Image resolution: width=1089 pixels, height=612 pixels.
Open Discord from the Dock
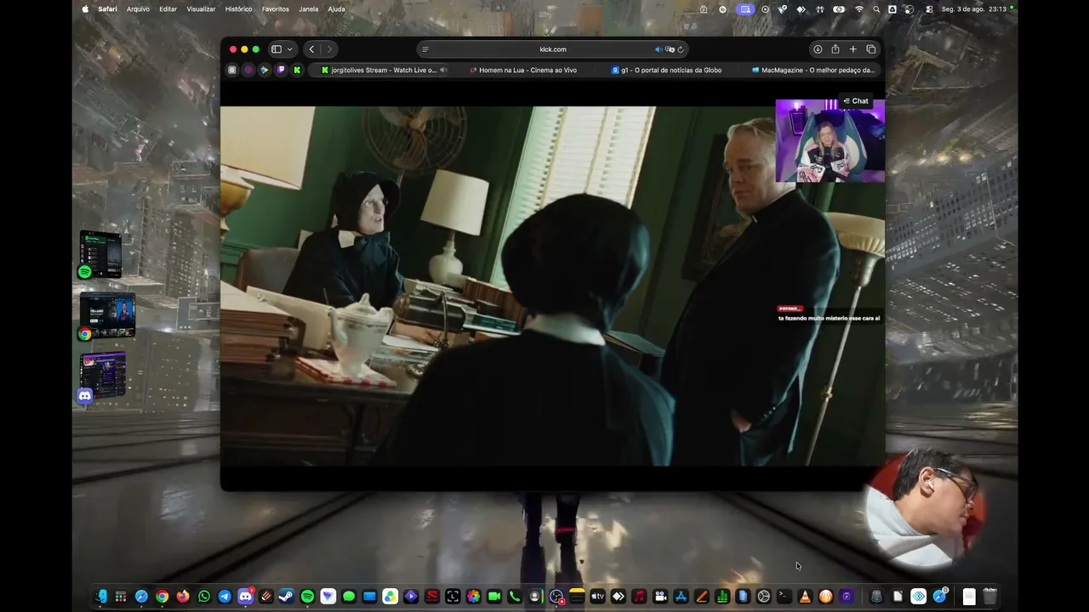coord(245,597)
